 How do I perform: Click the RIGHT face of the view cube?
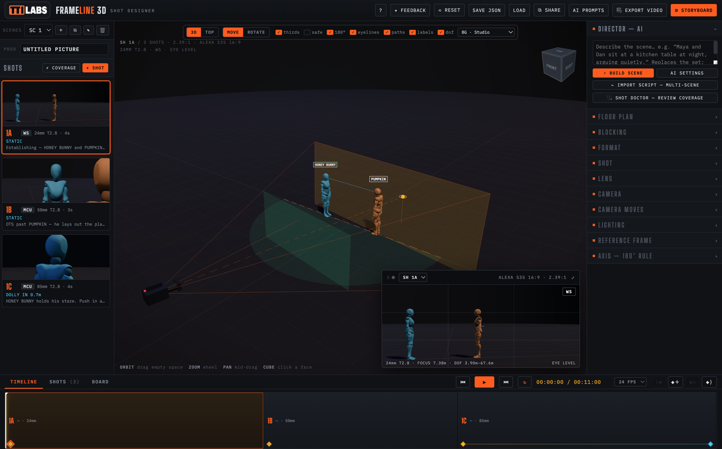pos(569,66)
